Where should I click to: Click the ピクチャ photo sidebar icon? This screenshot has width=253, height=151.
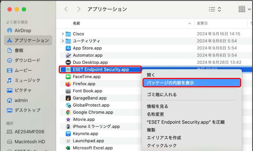click(9, 90)
